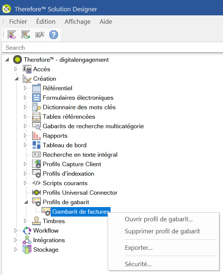
Task: Click the Therefore root node icon
Action: [18, 60]
